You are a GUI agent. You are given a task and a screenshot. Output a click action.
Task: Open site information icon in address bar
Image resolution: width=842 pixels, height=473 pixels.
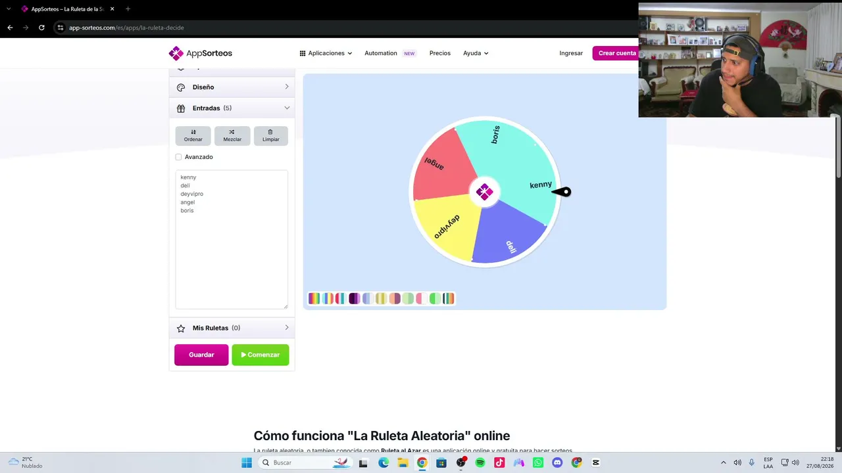pos(61,28)
